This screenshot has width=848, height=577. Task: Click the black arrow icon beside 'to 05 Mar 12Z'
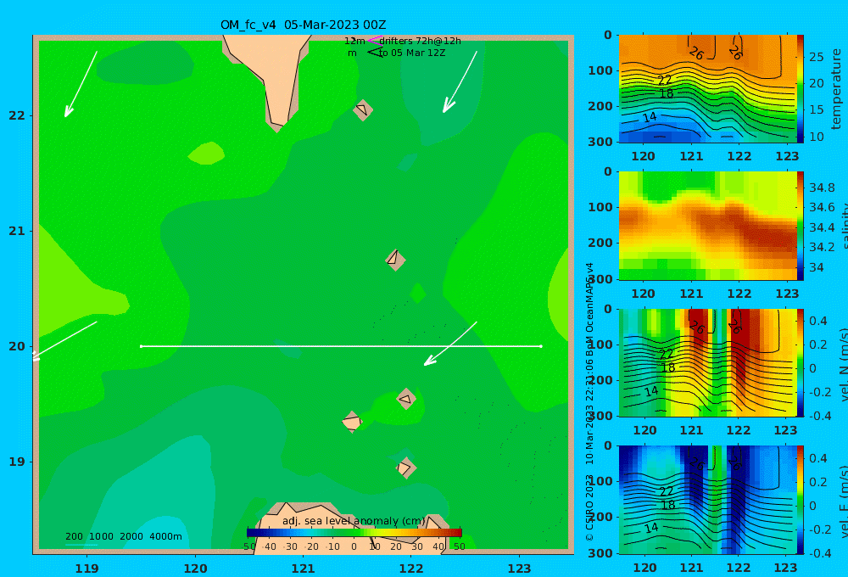coord(375,52)
